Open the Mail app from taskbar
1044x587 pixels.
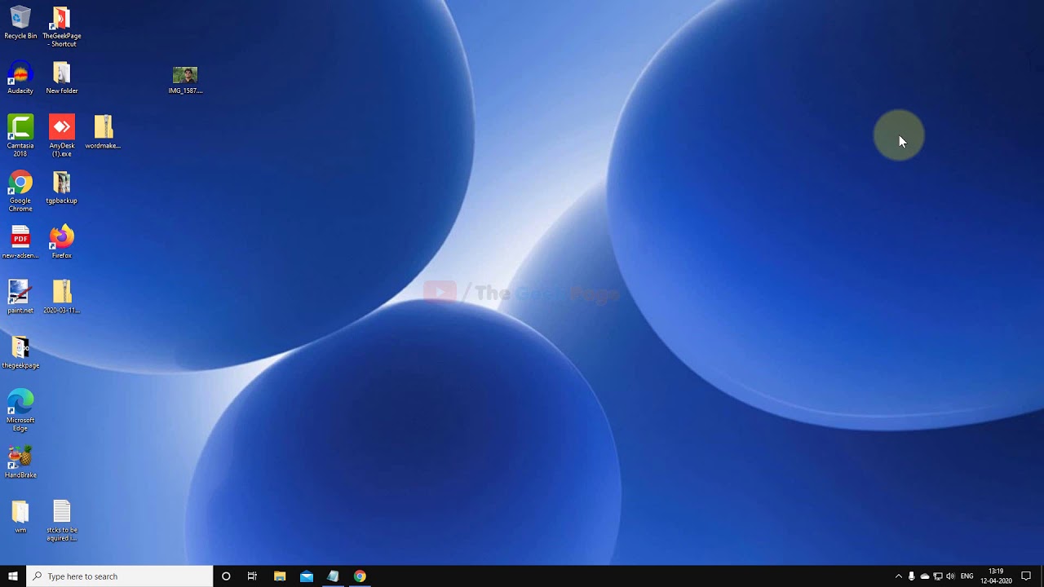tap(307, 576)
